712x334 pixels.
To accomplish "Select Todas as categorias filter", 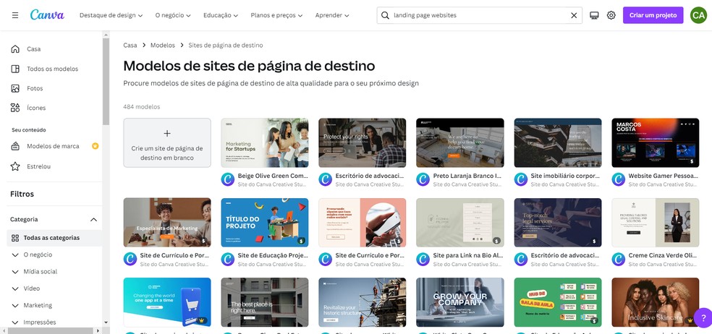I will coord(54,238).
